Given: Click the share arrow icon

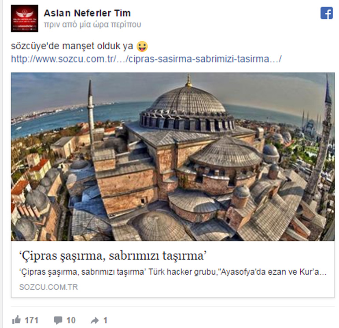Looking at the screenshot, I should 95,321.
